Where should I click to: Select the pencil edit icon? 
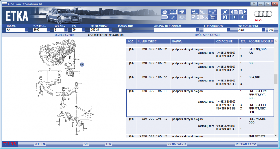(173, 17)
